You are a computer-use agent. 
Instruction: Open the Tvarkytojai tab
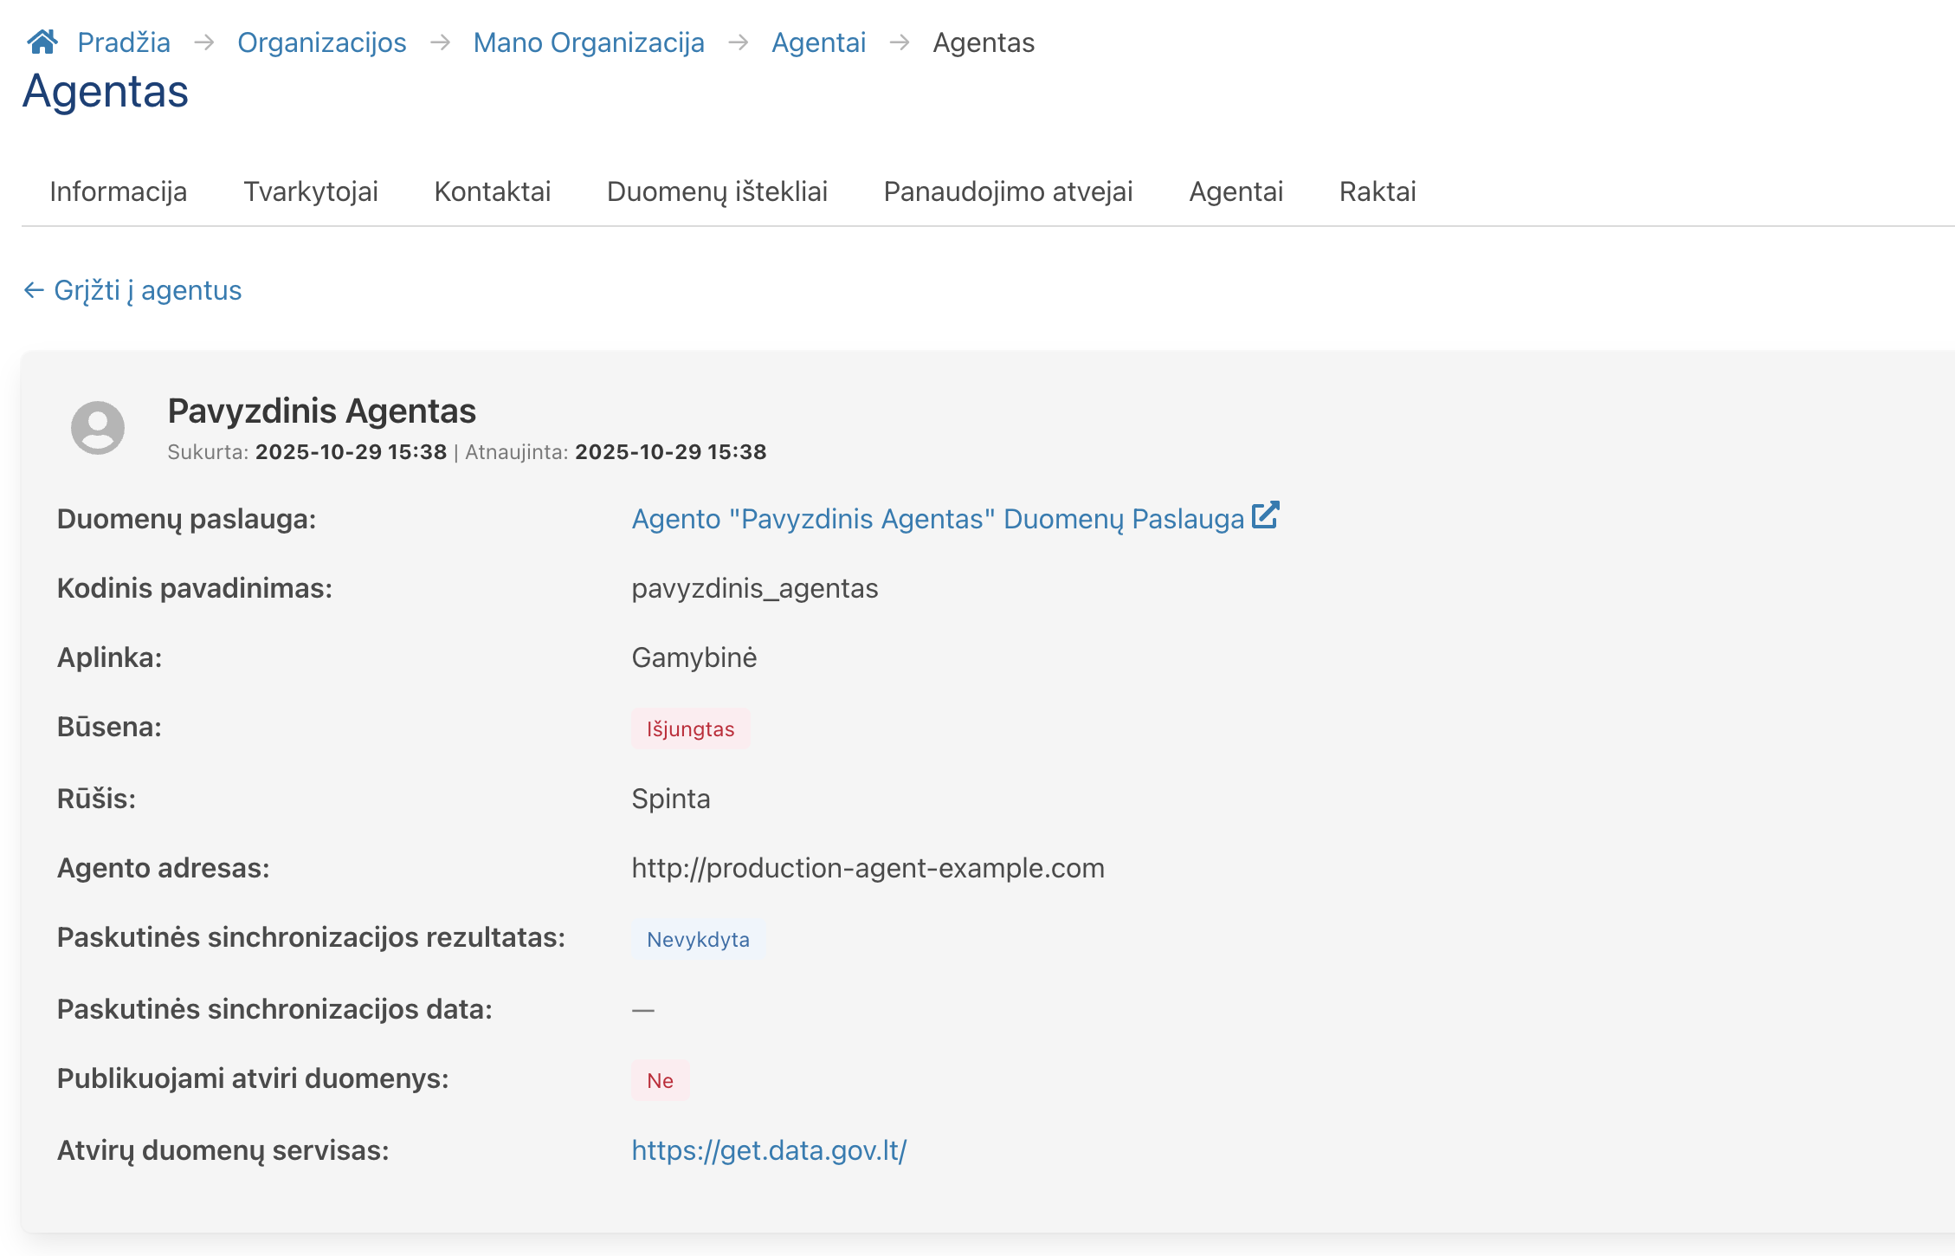pyautogui.click(x=311, y=191)
